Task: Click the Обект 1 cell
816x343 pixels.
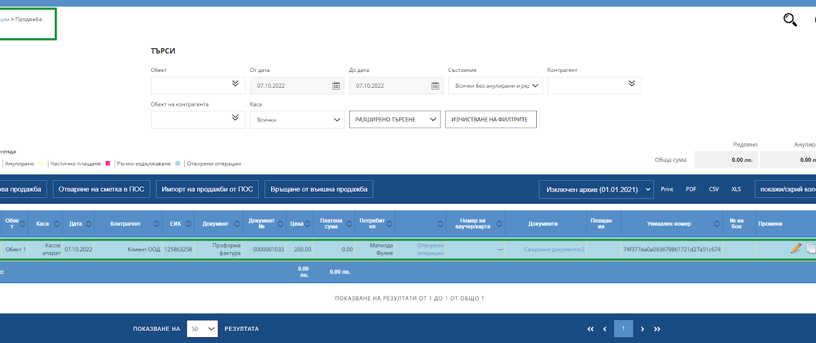Action: tap(16, 249)
